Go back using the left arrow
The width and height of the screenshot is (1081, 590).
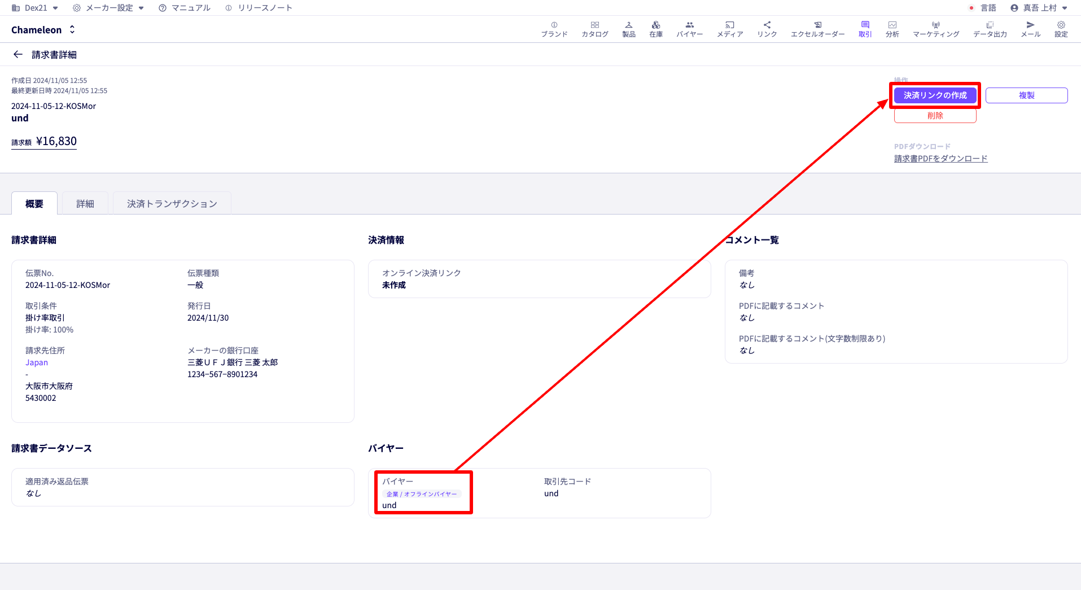pyautogui.click(x=18, y=54)
